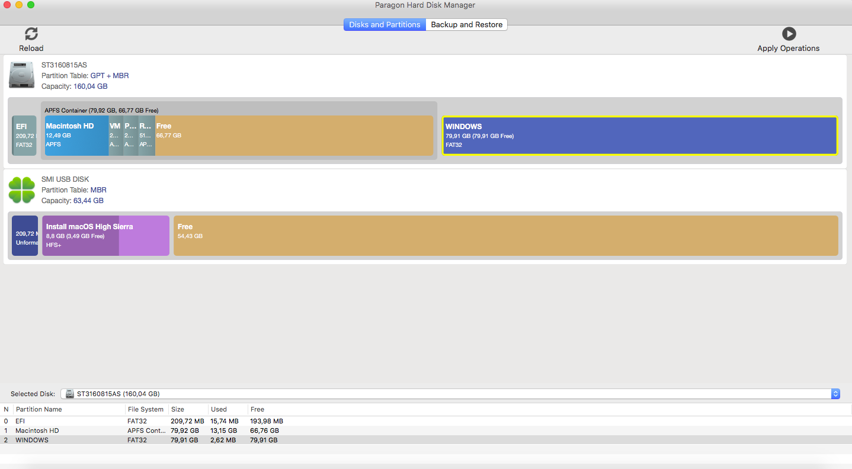The height and width of the screenshot is (469, 852).
Task: Click the green zoom window button
Action: 31,5
